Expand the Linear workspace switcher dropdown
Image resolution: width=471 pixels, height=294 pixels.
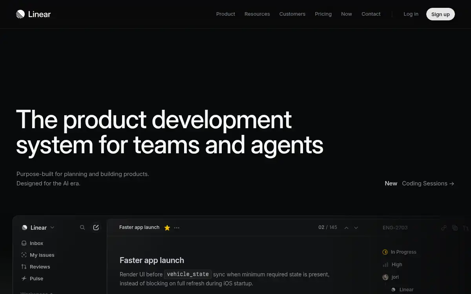[38, 228]
